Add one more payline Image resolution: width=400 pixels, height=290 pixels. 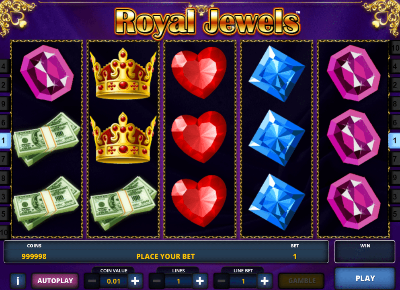pyautogui.click(x=200, y=281)
